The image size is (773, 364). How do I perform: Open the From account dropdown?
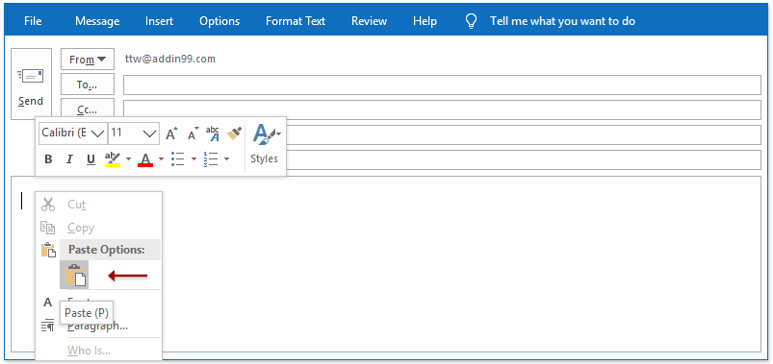[88, 59]
